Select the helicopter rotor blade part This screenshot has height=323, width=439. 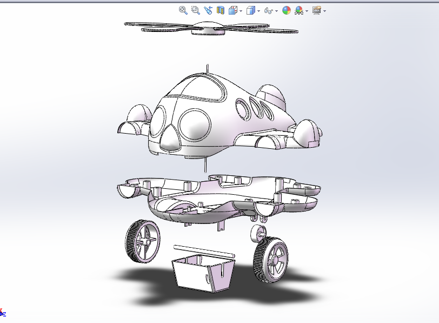coord(208,28)
